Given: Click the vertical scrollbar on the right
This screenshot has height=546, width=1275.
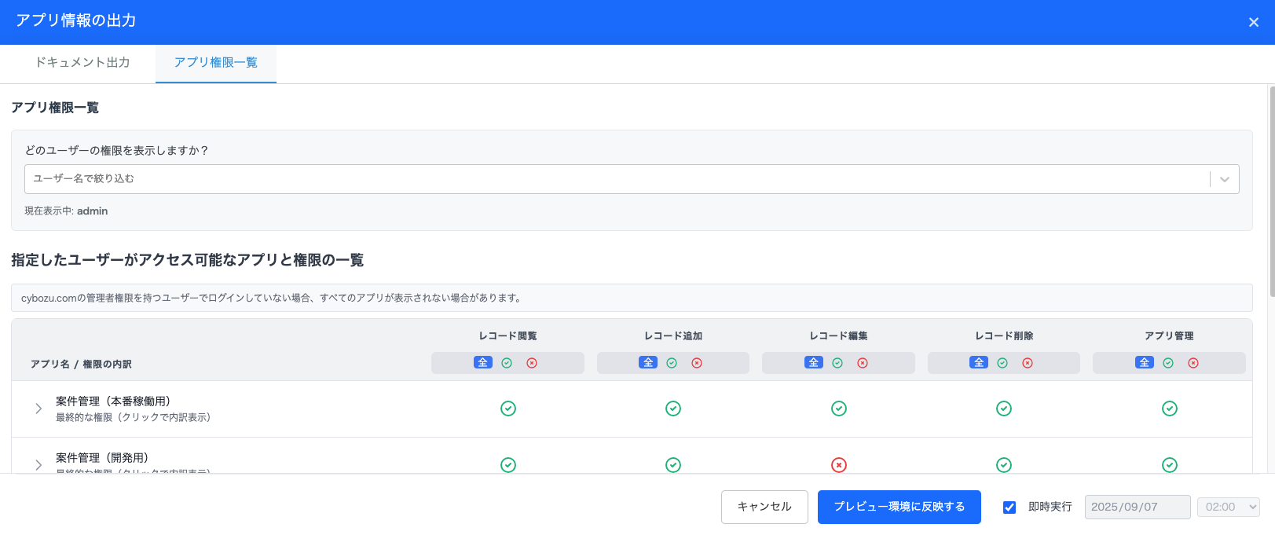Looking at the screenshot, I should coord(1271,192).
